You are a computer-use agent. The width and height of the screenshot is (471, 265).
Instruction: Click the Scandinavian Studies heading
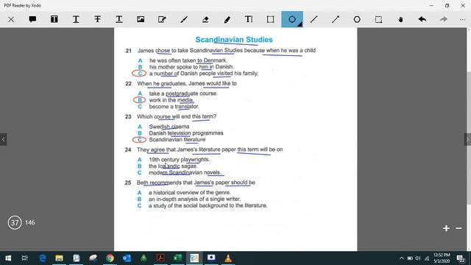[234, 40]
